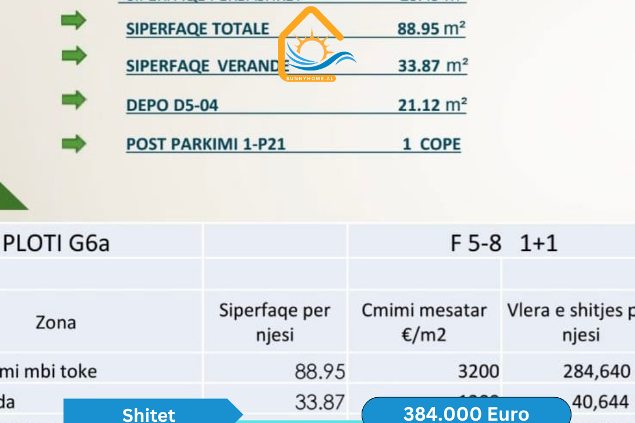Click the 21.12 m² depot area value
The width and height of the screenshot is (635, 423).
[x=432, y=105]
